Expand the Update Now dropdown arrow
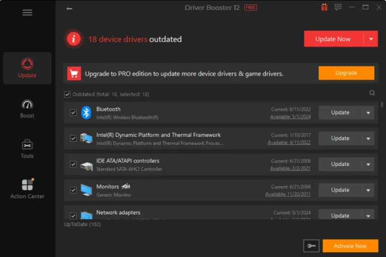This screenshot has height=257, width=386. [371, 39]
